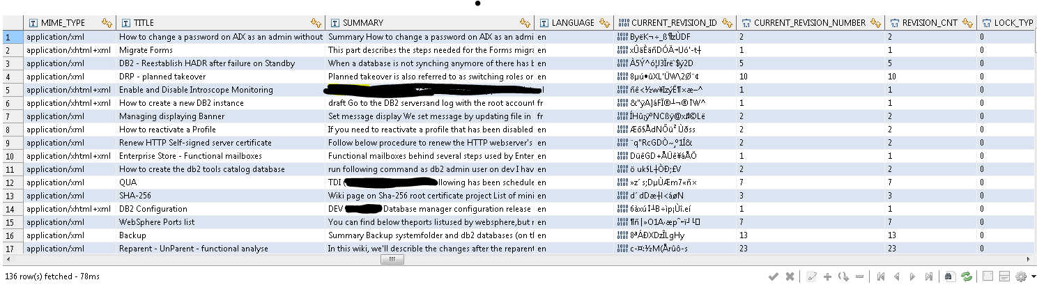Click the CURRENT_REVISION_NUMBER column header

[x=808, y=23]
